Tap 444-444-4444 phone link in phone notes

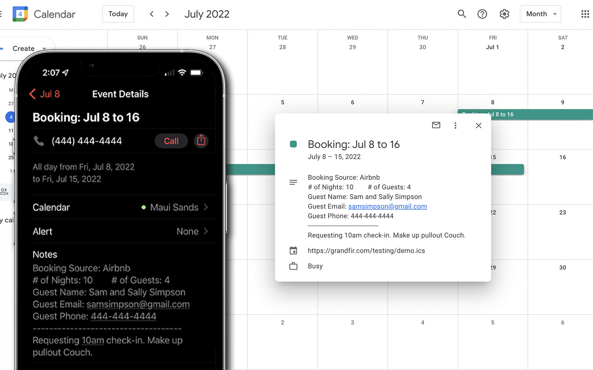coord(123,316)
